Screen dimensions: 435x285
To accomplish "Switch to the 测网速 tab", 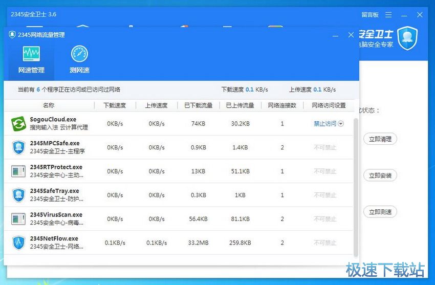I will point(79,60).
